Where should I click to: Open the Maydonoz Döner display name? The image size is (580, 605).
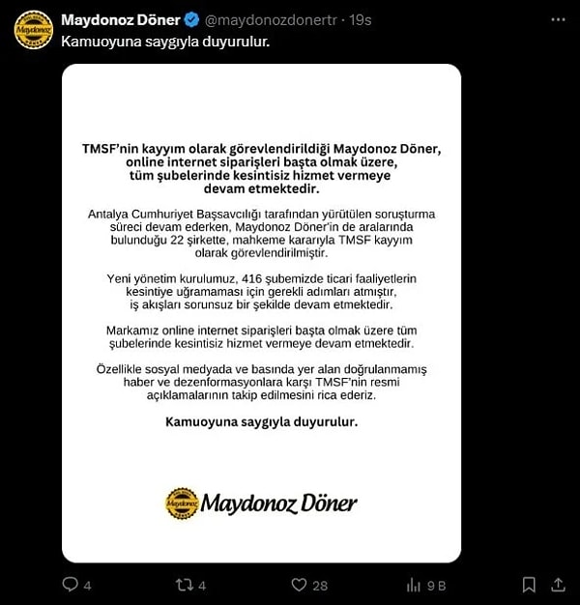[121, 20]
